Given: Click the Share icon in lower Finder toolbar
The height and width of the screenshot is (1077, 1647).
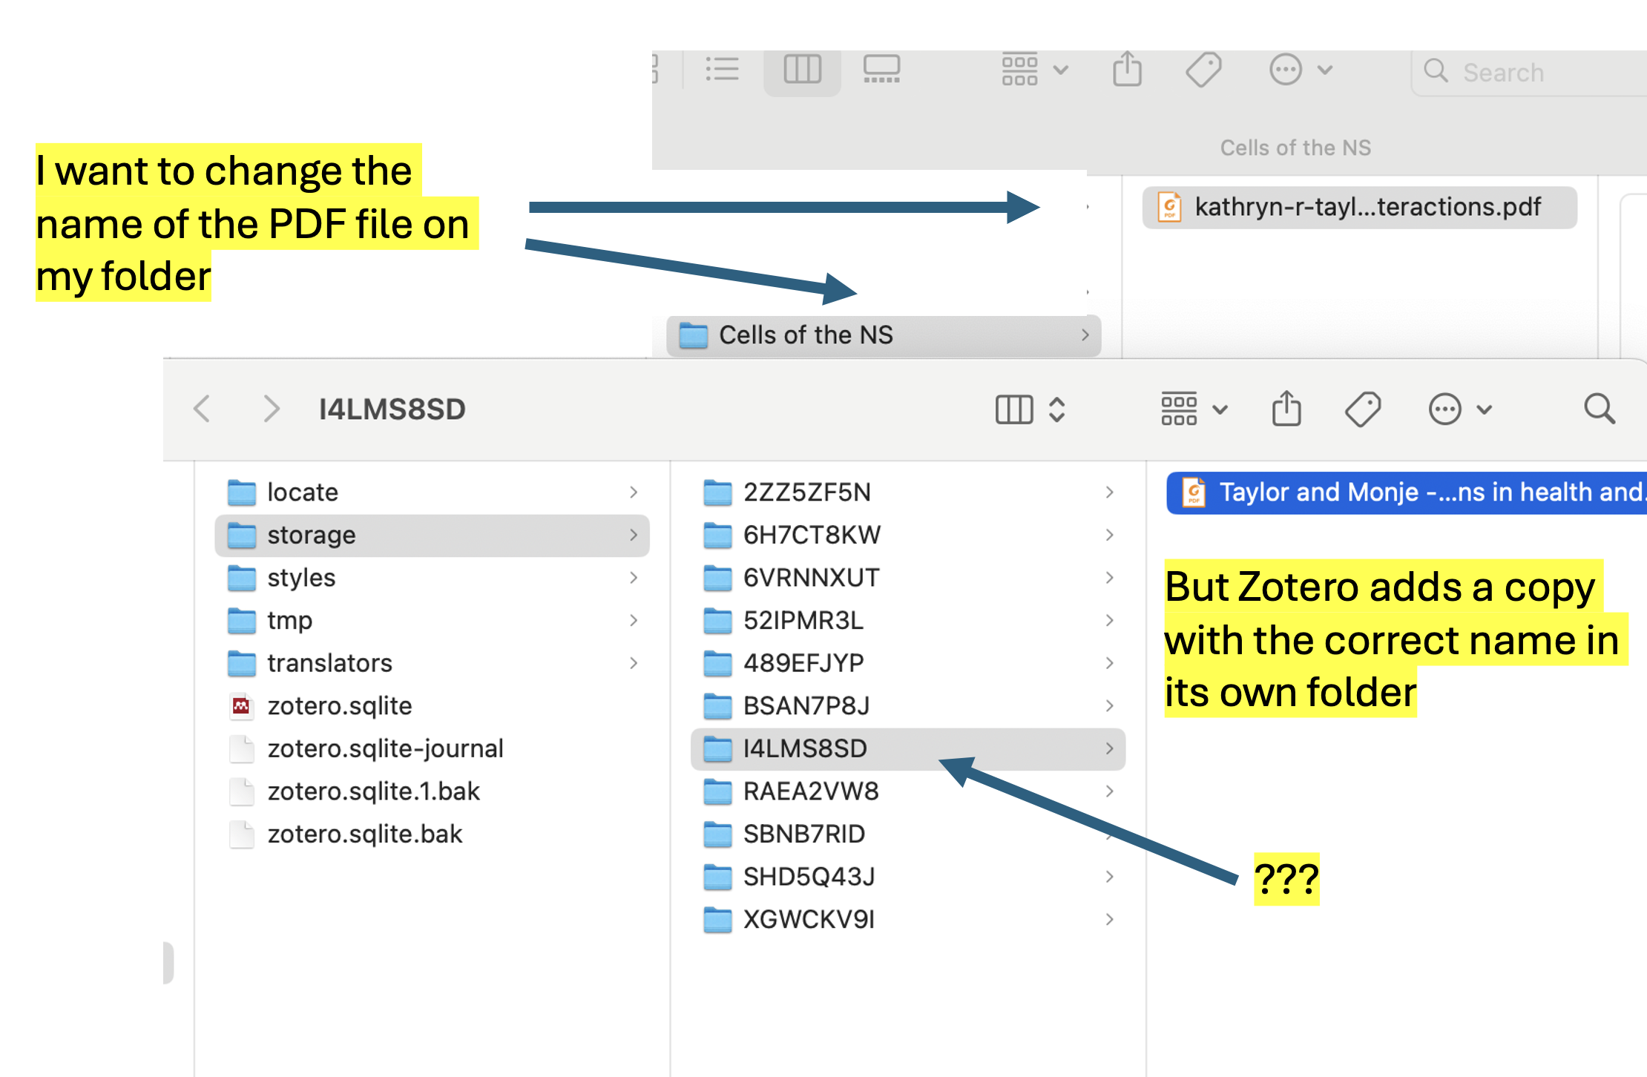Looking at the screenshot, I should [x=1286, y=409].
